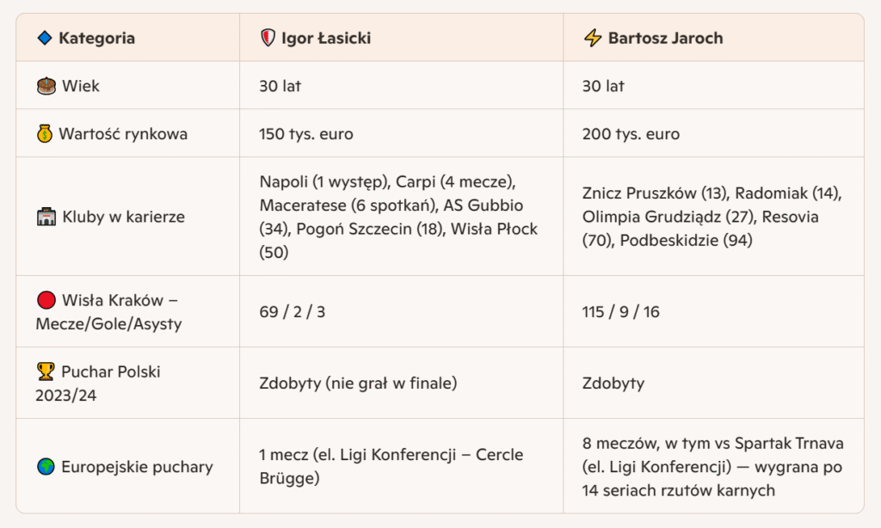
Task: Click the "150 tys. euro" market value cell
Action: coord(306,134)
